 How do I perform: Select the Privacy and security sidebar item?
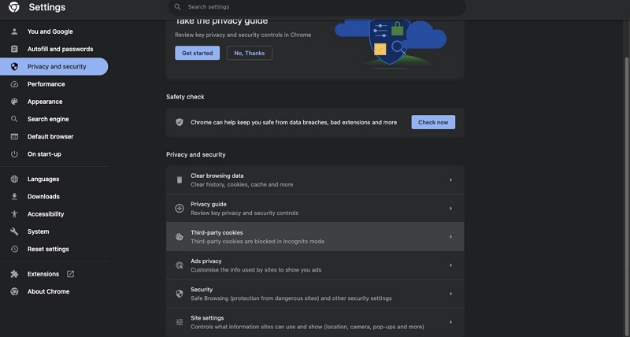point(54,67)
